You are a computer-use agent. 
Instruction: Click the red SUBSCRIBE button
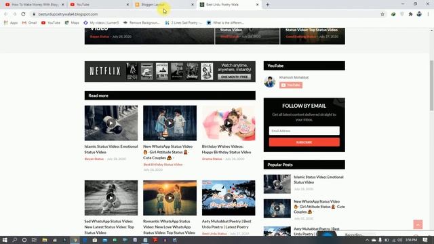(304, 142)
